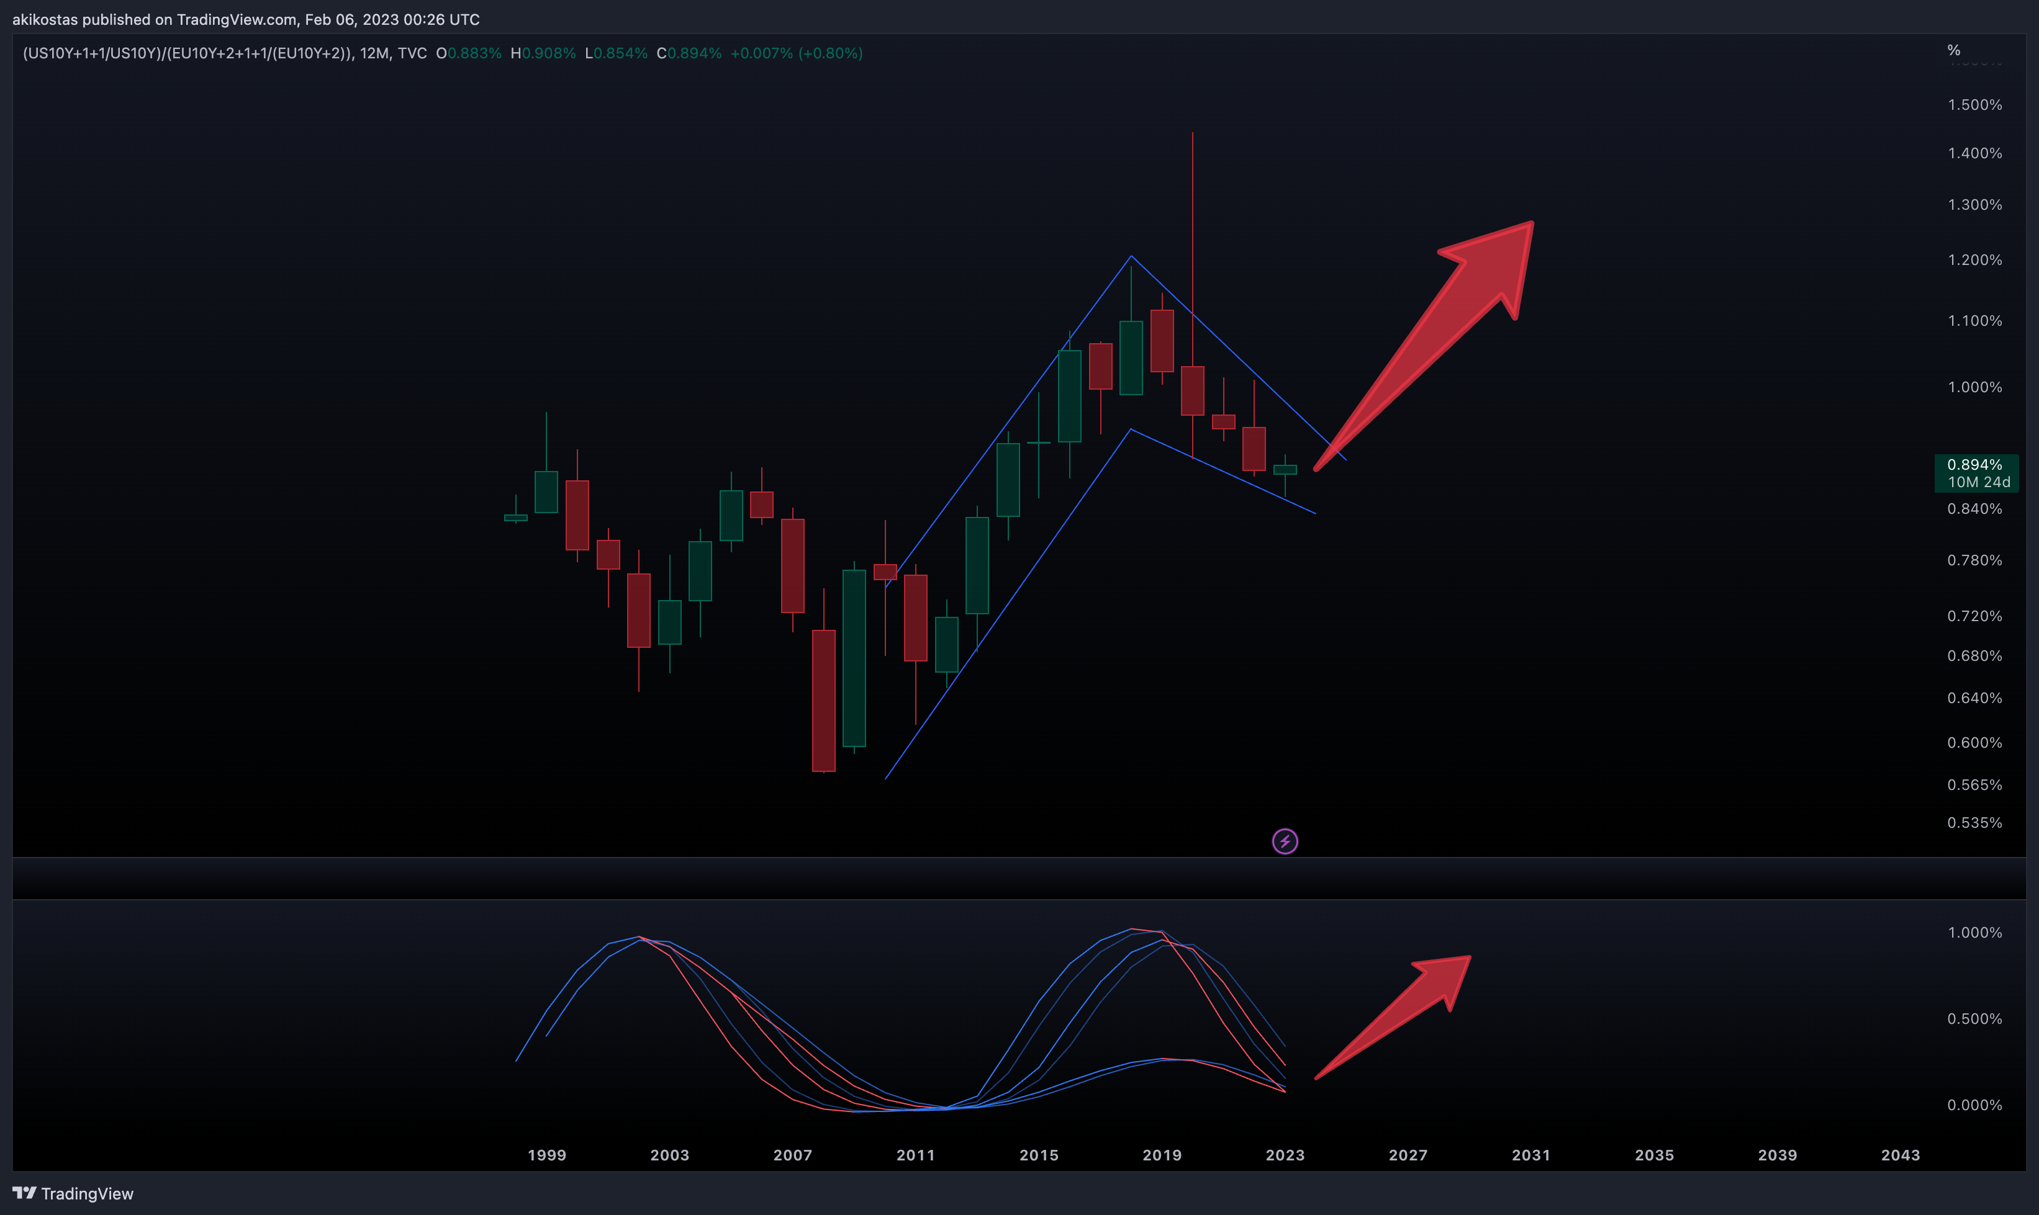Screen dimensions: 2039x1215
Task: Click the 2043 year label on time axis
Action: [x=1900, y=1154]
